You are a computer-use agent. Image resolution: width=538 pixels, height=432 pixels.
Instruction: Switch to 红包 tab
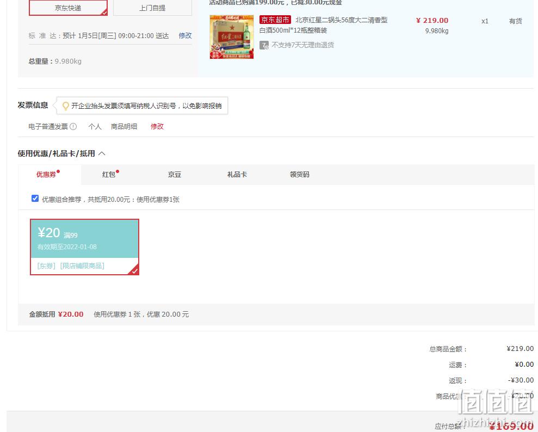[x=109, y=175]
